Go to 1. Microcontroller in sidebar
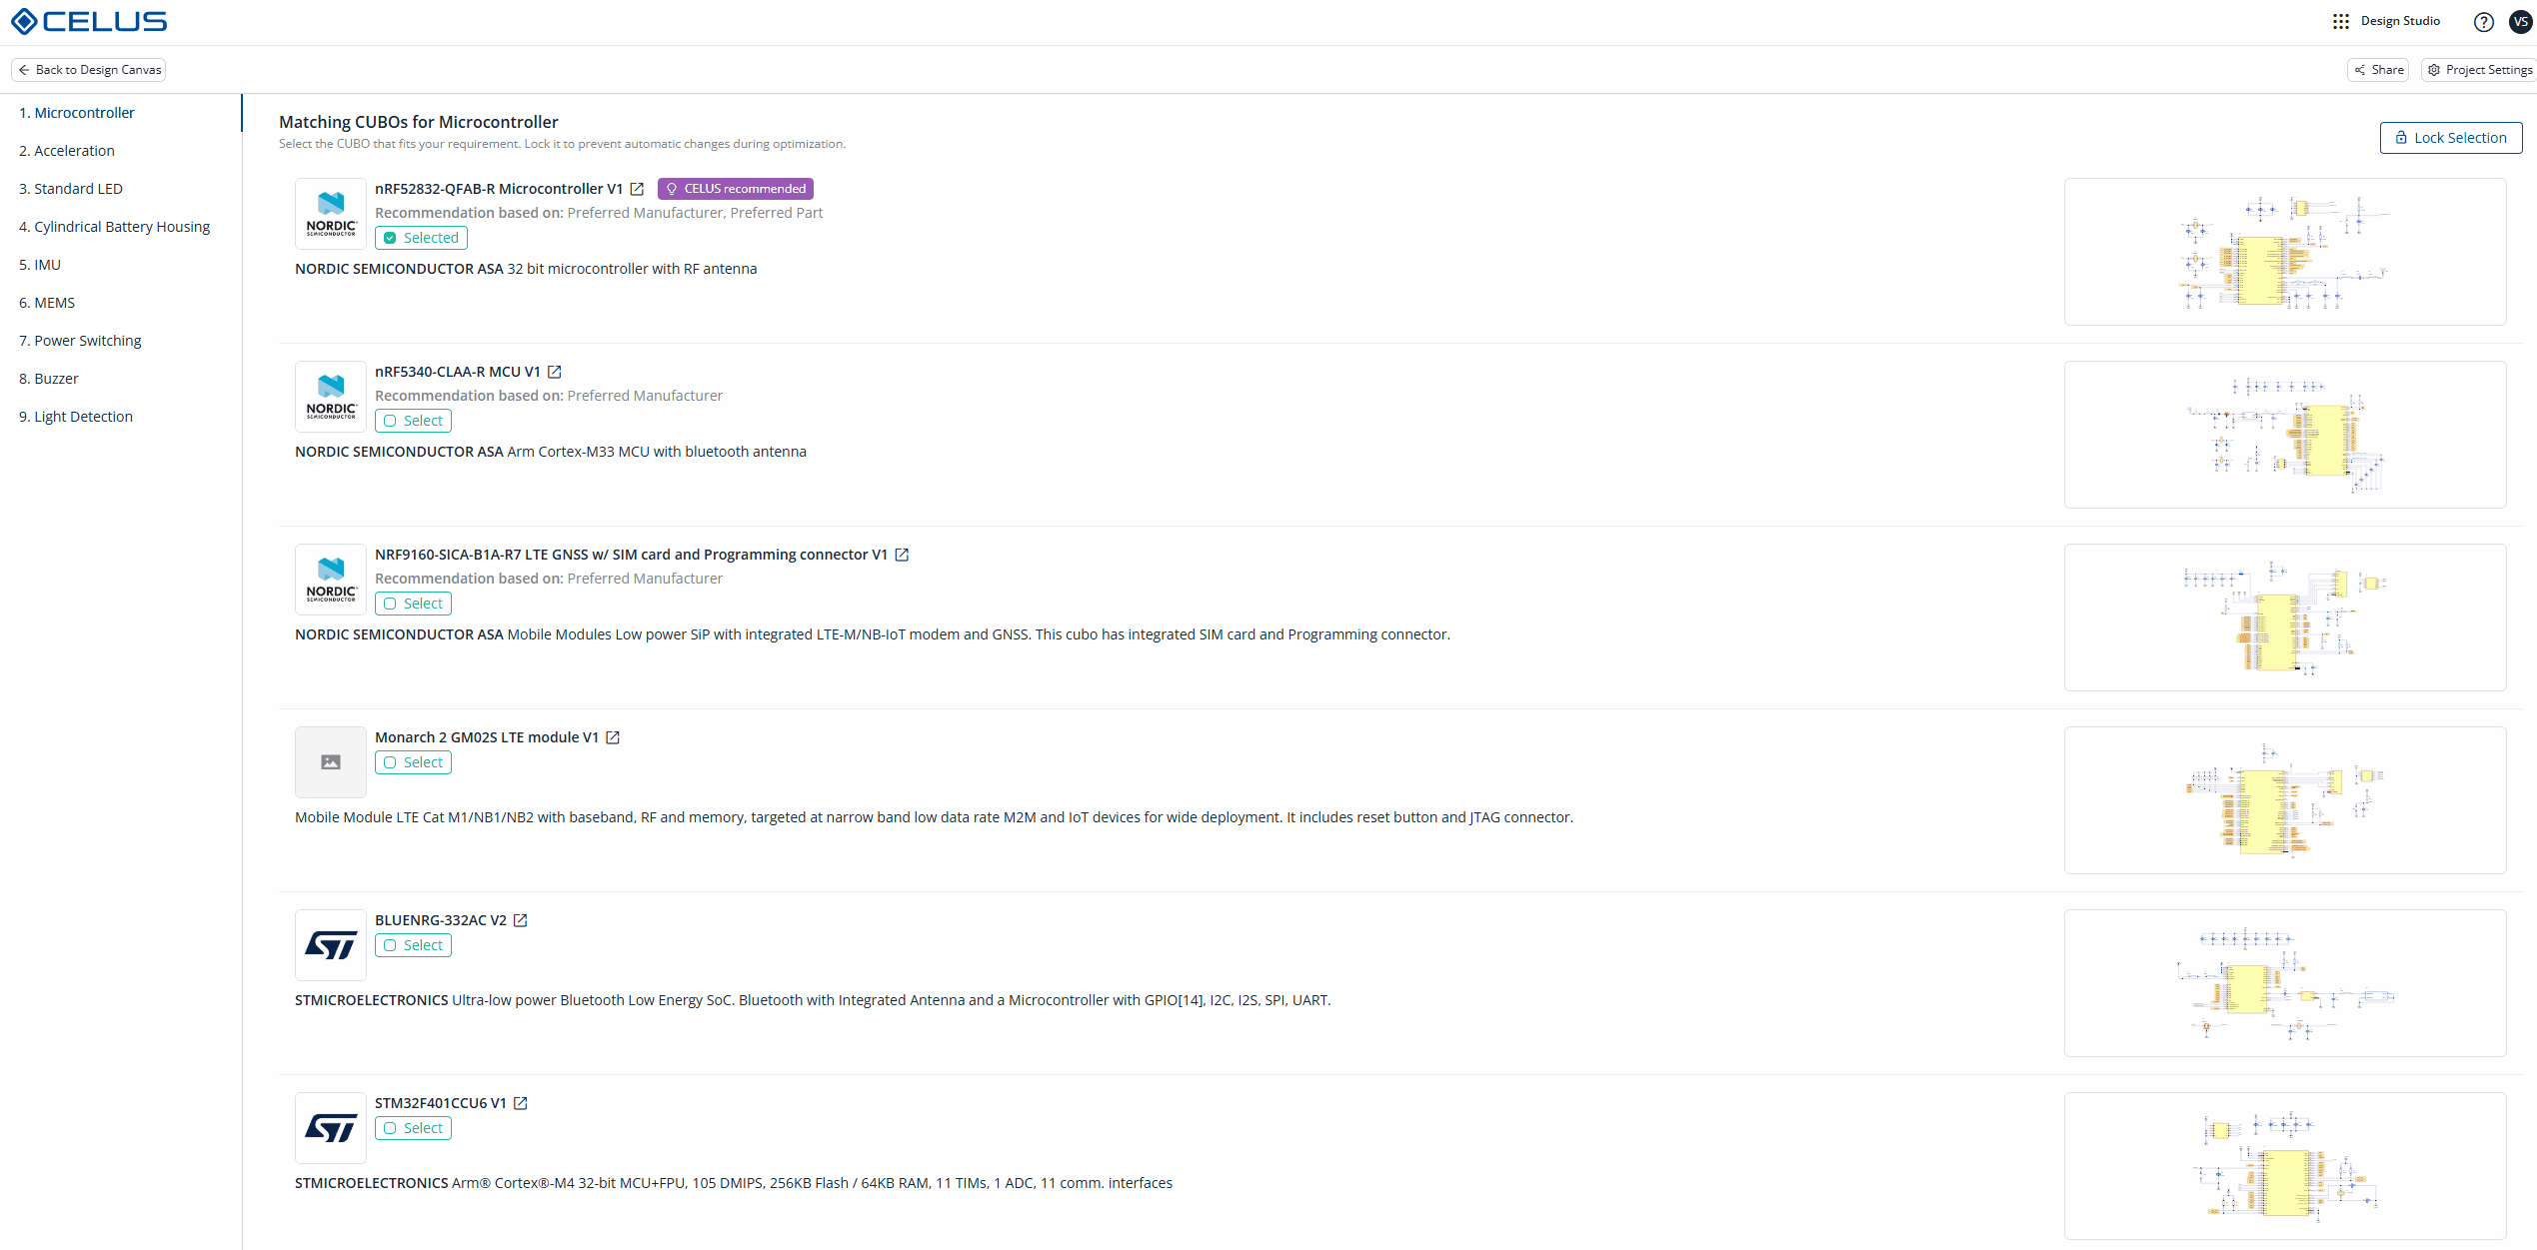This screenshot has height=1250, width=2537. click(x=121, y=113)
